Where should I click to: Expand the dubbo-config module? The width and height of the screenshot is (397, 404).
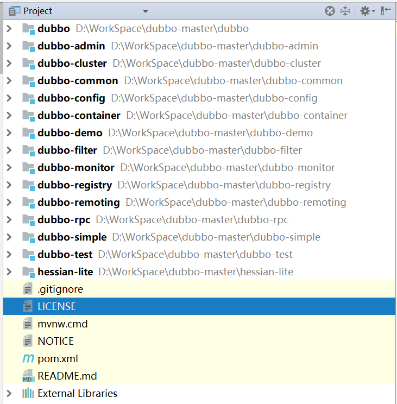[9, 98]
